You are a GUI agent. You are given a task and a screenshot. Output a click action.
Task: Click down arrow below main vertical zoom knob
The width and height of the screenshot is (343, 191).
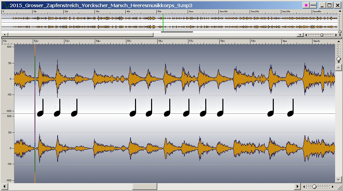(x=339, y=62)
